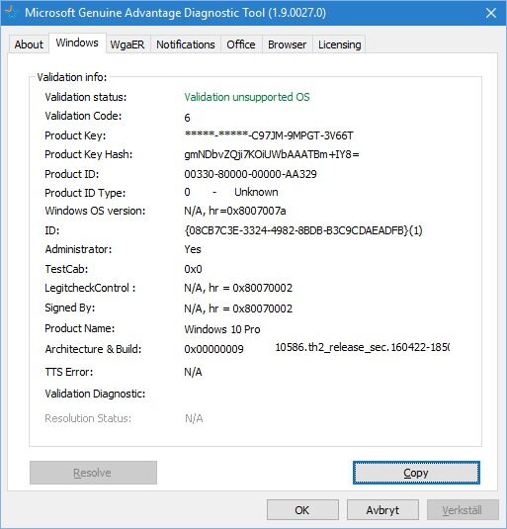The image size is (507, 529).
Task: Select the Windows tab
Action: coord(77,43)
